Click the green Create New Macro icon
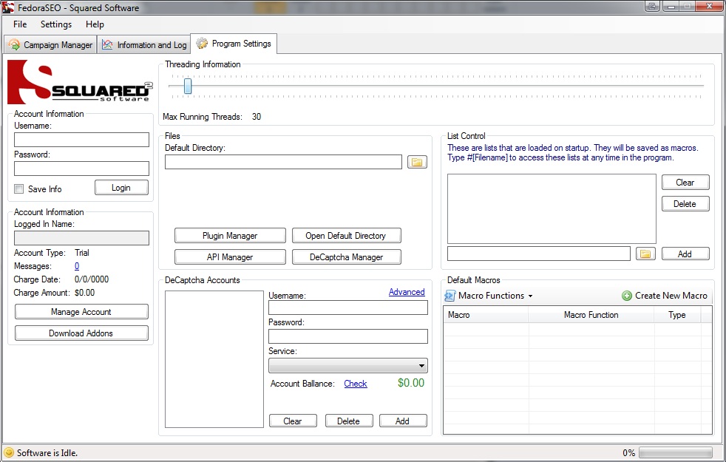The image size is (726, 462). pyautogui.click(x=627, y=296)
